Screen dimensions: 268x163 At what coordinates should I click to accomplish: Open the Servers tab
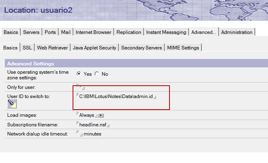31,32
